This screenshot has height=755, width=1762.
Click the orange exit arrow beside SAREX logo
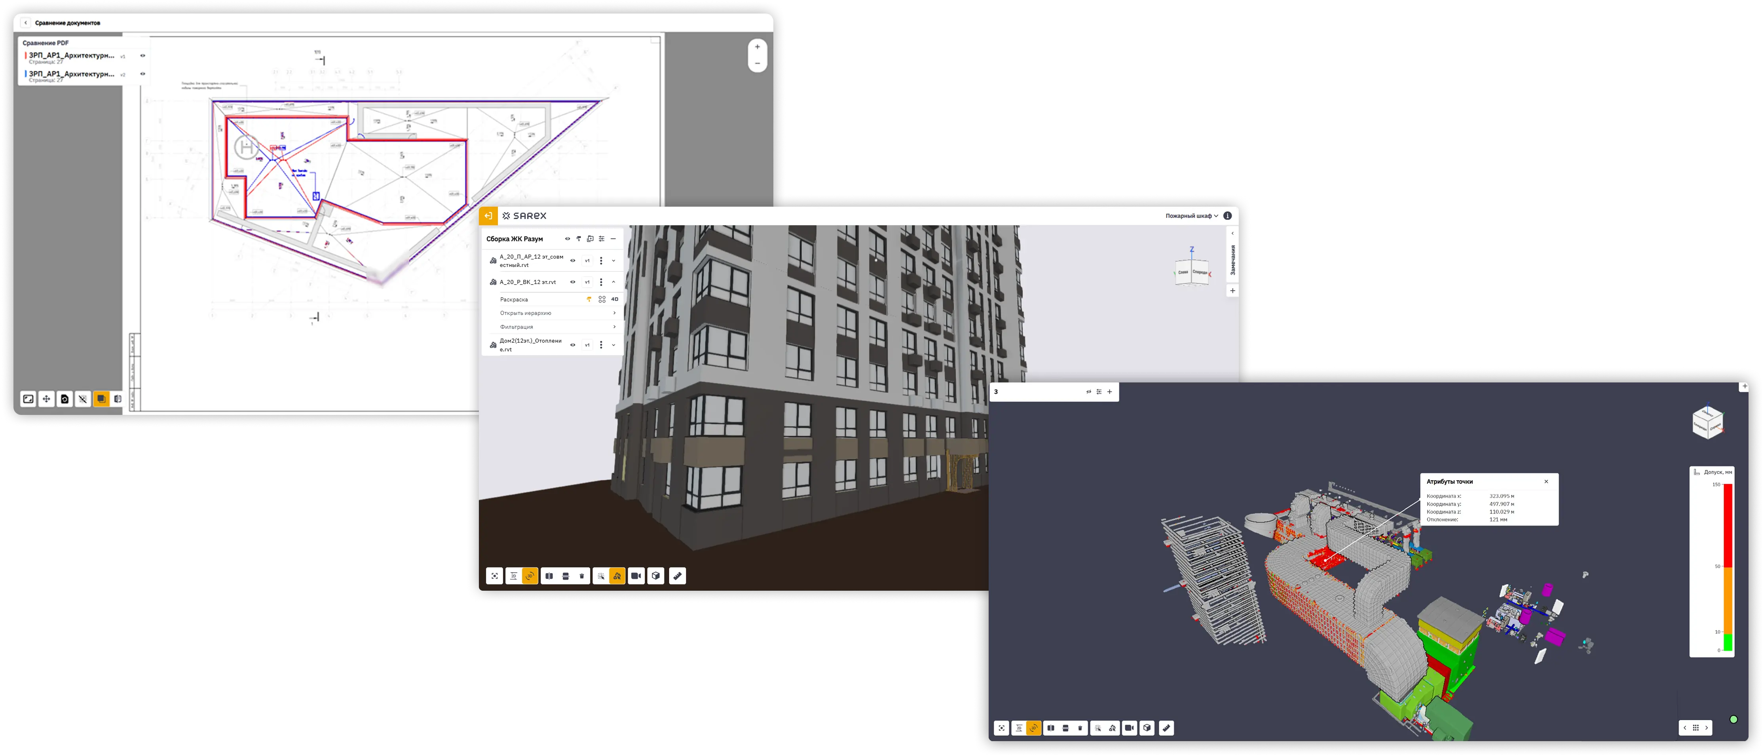488,216
